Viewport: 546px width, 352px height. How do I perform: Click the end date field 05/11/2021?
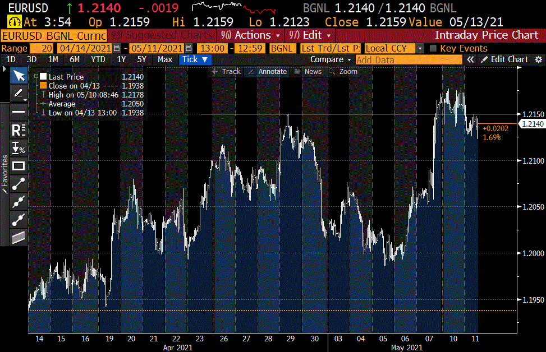click(x=157, y=48)
